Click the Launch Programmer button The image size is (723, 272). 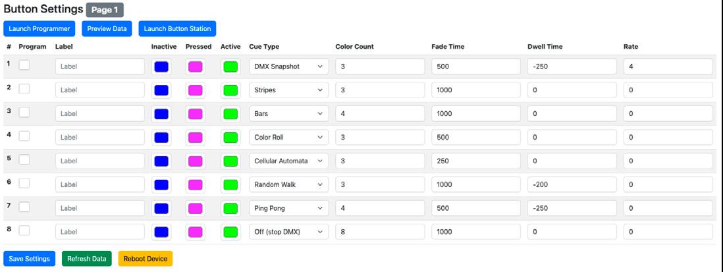coord(40,28)
